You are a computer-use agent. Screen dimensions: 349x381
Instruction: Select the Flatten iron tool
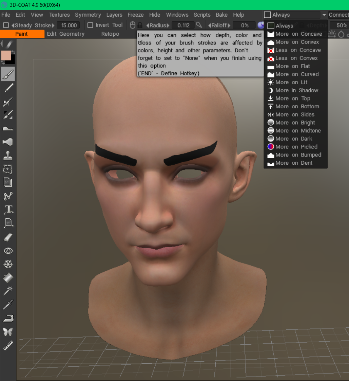(x=8, y=318)
